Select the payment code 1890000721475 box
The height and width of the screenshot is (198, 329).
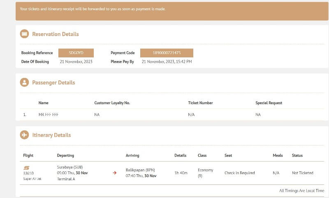tap(167, 53)
